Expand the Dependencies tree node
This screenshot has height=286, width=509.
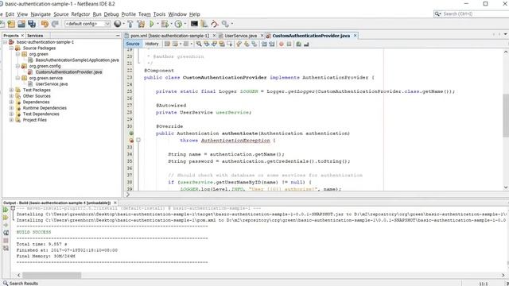click(11, 102)
